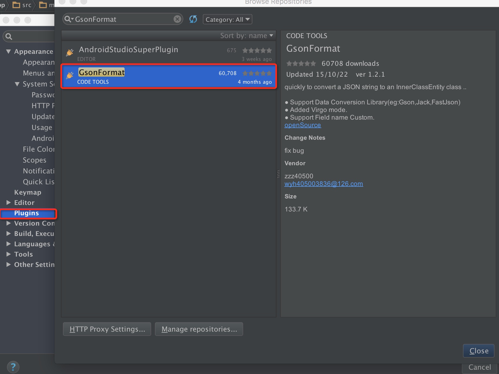The width and height of the screenshot is (499, 374).
Task: Select Scopes in settings tree
Action: coord(35,160)
